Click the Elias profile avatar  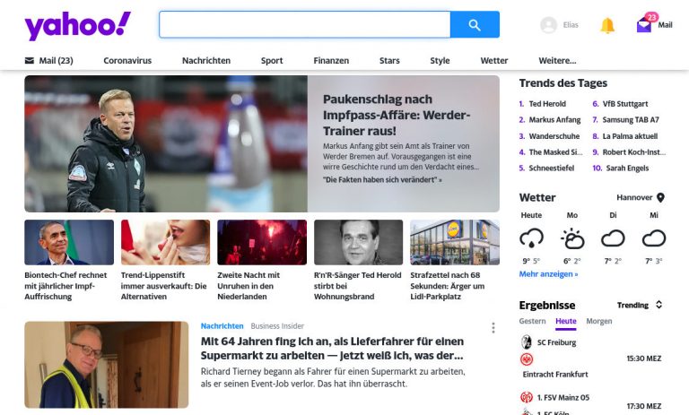[x=549, y=25]
